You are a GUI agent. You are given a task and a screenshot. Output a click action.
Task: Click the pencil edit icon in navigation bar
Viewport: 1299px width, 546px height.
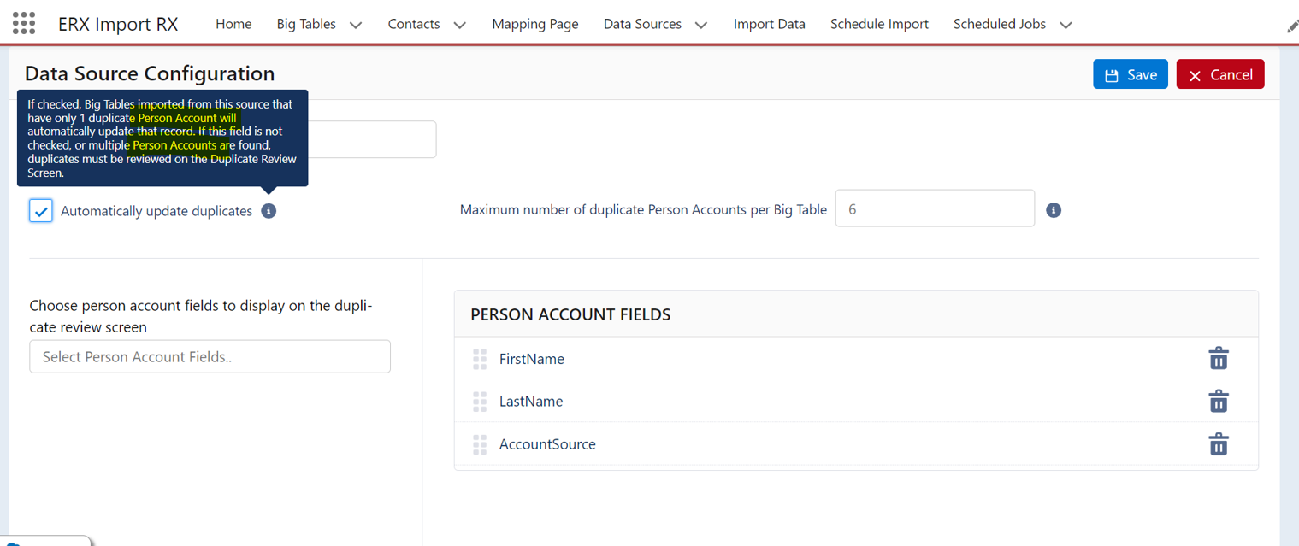[1291, 26]
